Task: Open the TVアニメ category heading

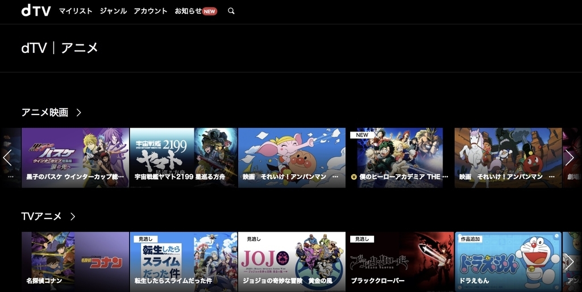Action: 41,216
